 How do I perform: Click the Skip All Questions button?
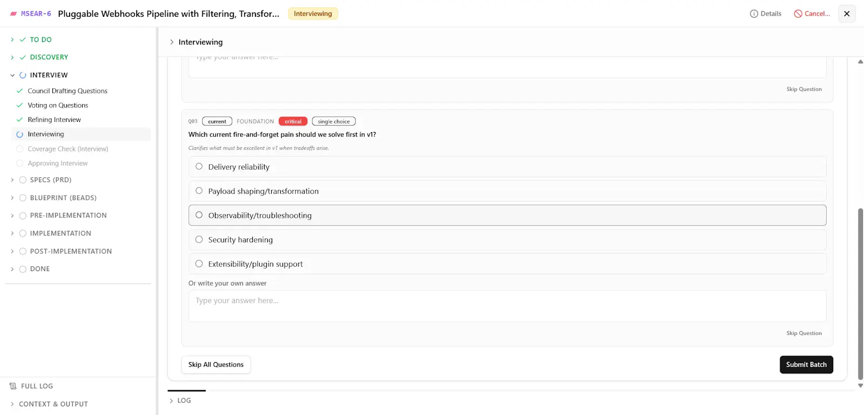click(216, 365)
